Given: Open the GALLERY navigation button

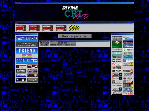Looking at the screenshot, I should pyautogui.click(x=48, y=28).
